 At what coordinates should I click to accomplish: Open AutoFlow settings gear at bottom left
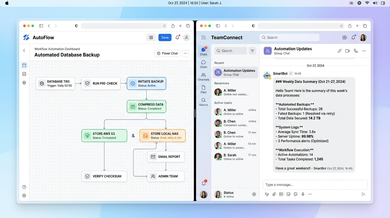24,196
